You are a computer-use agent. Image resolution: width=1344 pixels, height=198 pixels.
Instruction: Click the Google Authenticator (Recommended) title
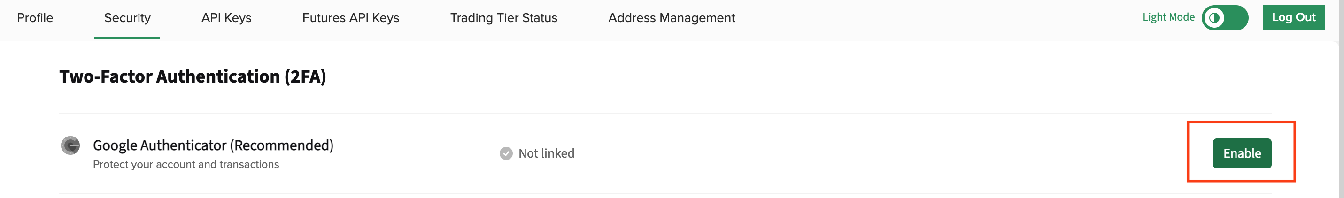click(213, 145)
